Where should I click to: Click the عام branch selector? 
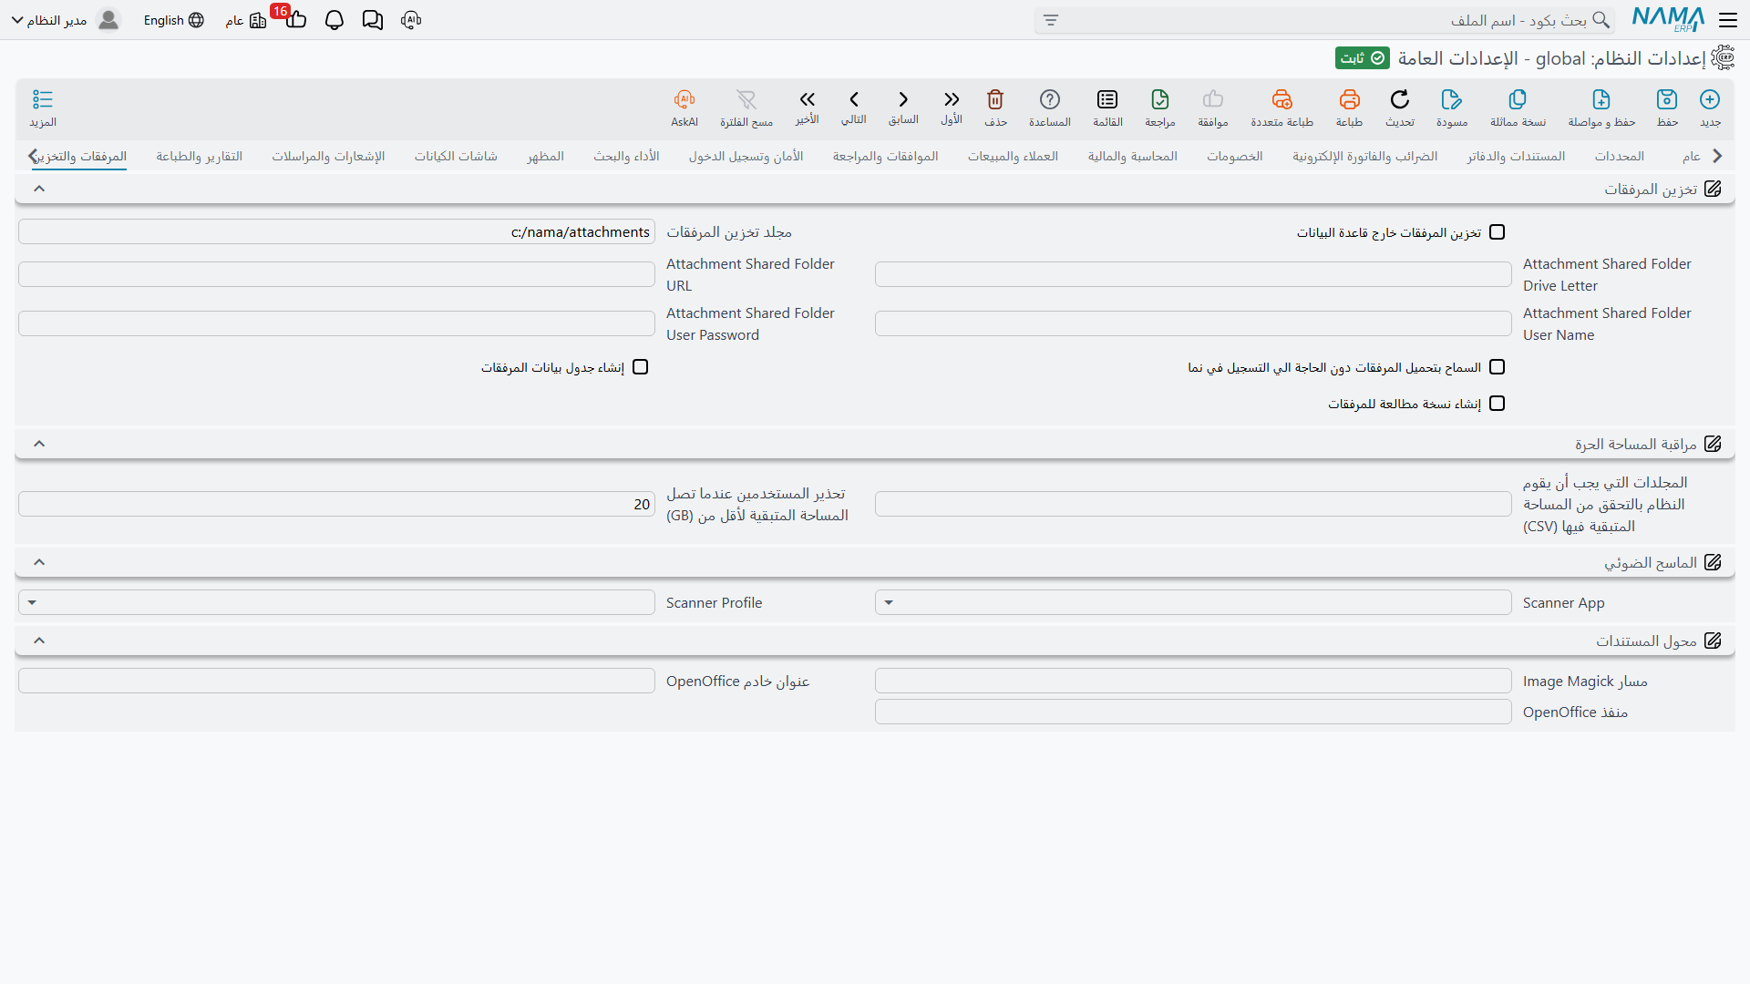246,20
